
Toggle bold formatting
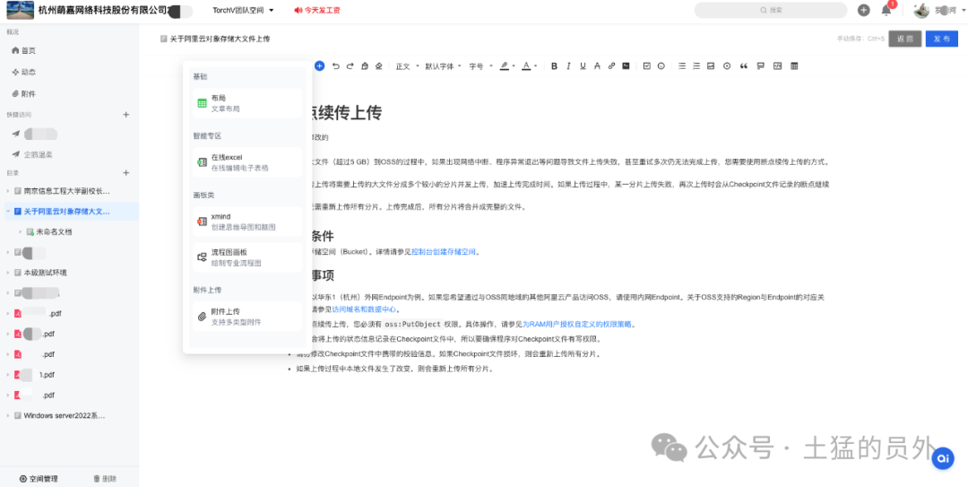click(x=555, y=66)
